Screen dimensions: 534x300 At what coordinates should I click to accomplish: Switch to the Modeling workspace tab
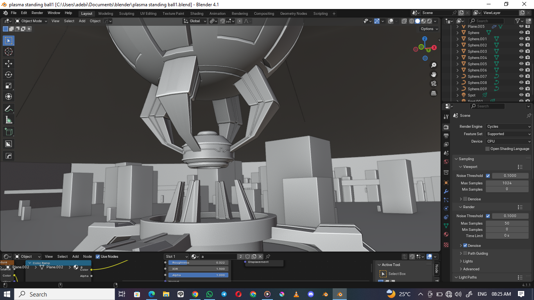click(x=106, y=14)
